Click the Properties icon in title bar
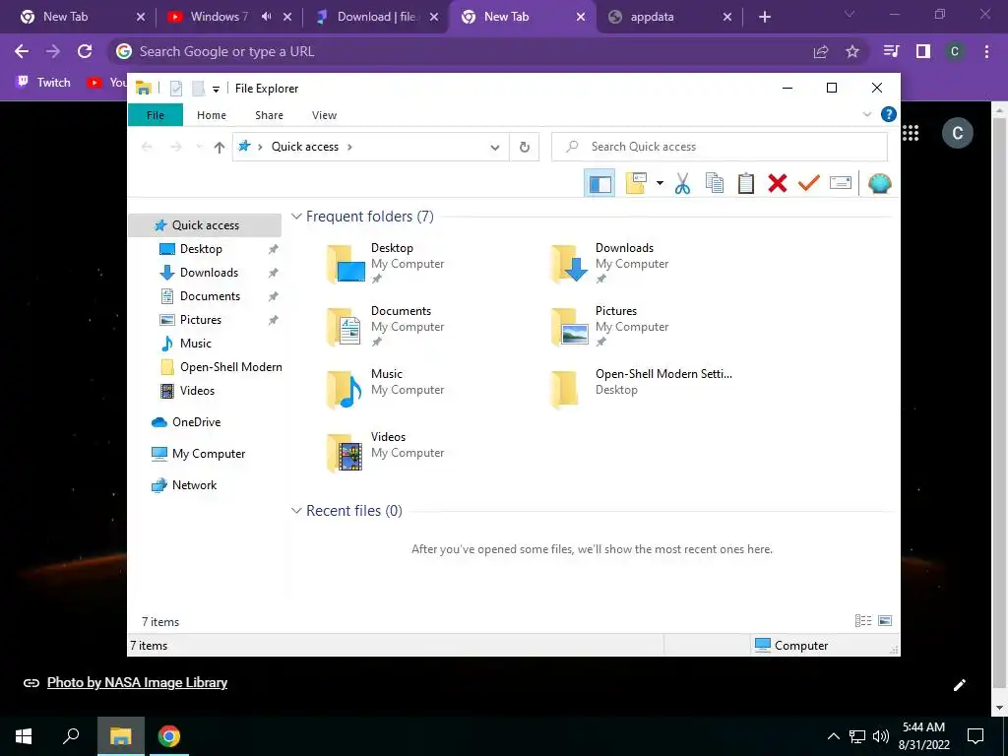 coord(176,89)
